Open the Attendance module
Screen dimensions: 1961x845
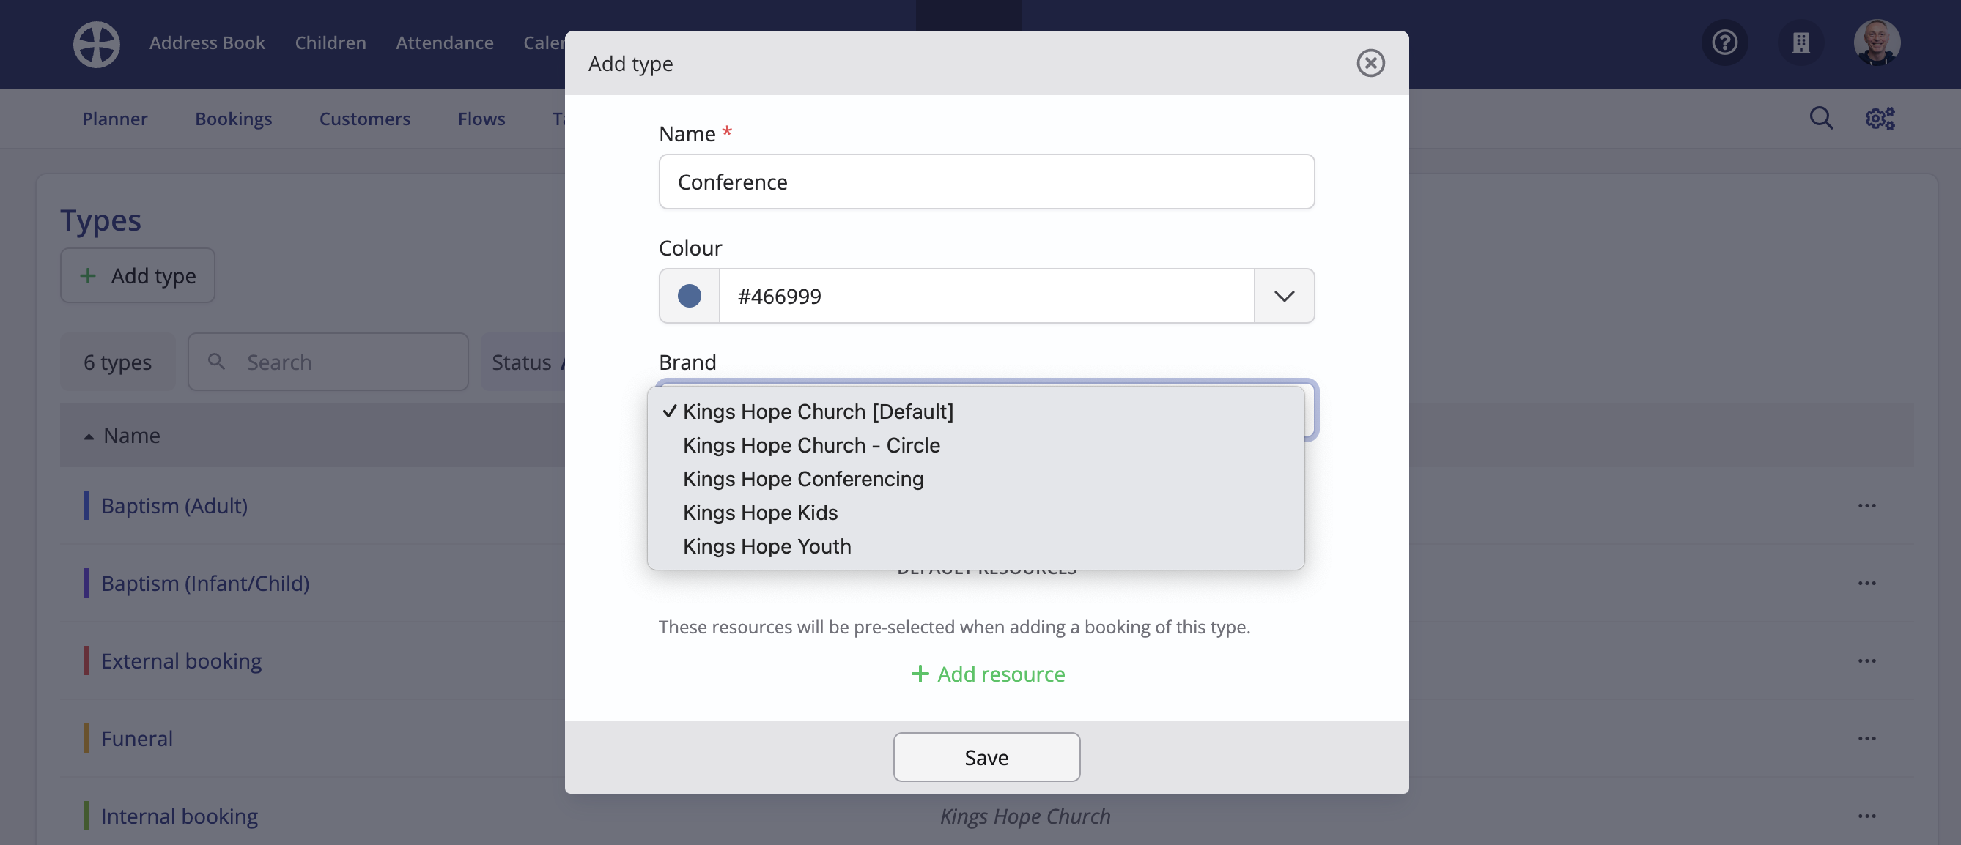click(x=444, y=42)
